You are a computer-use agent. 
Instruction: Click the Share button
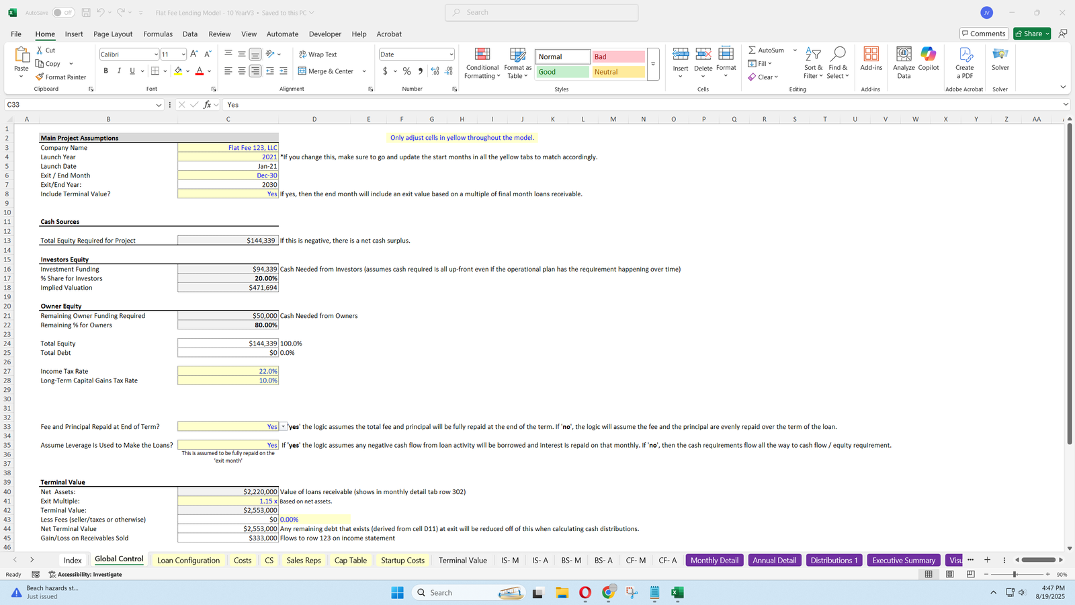[x=1031, y=34]
